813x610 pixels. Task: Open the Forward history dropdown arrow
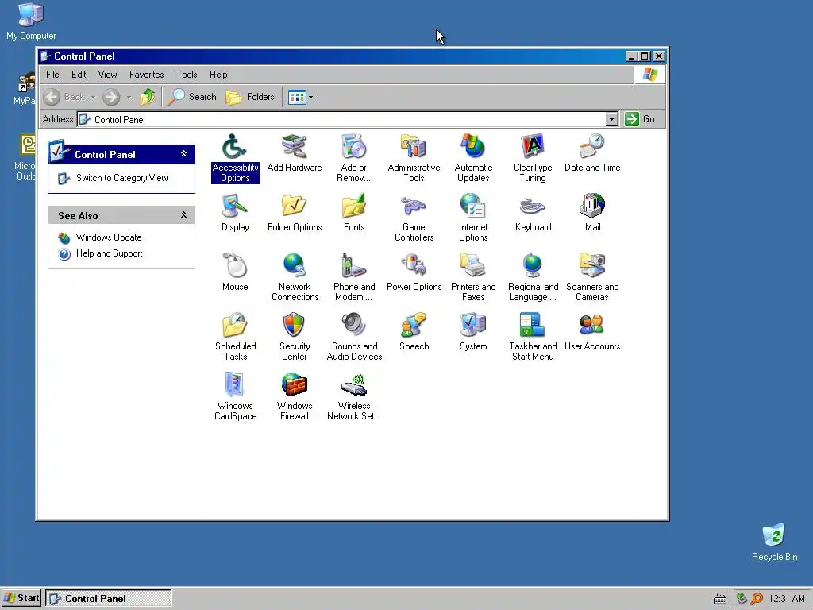[129, 97]
